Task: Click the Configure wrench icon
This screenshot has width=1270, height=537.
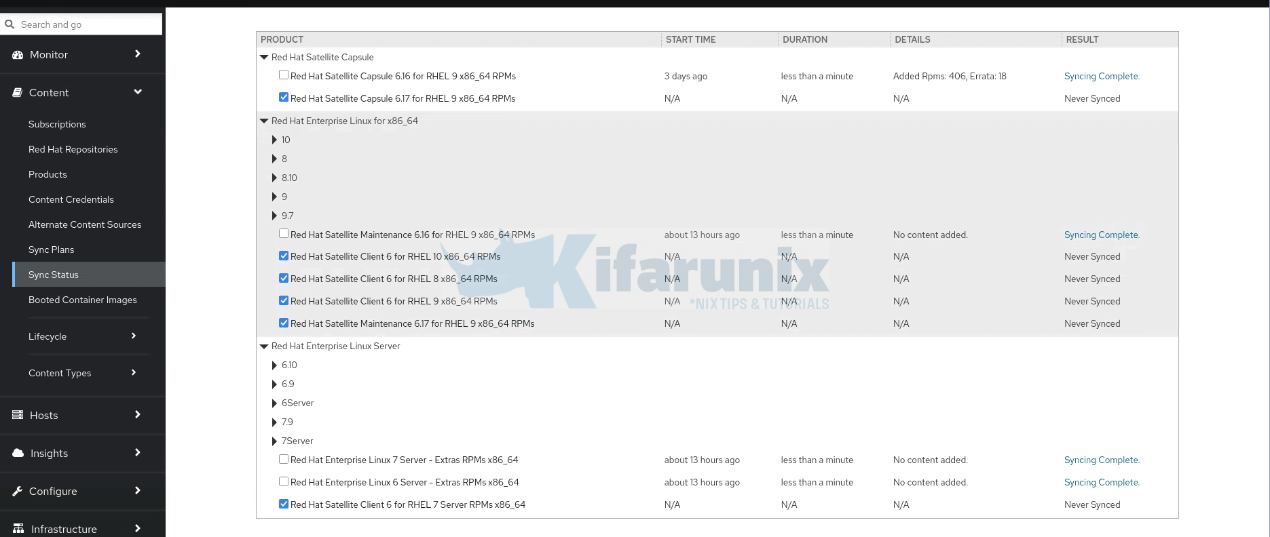Action: tap(18, 491)
